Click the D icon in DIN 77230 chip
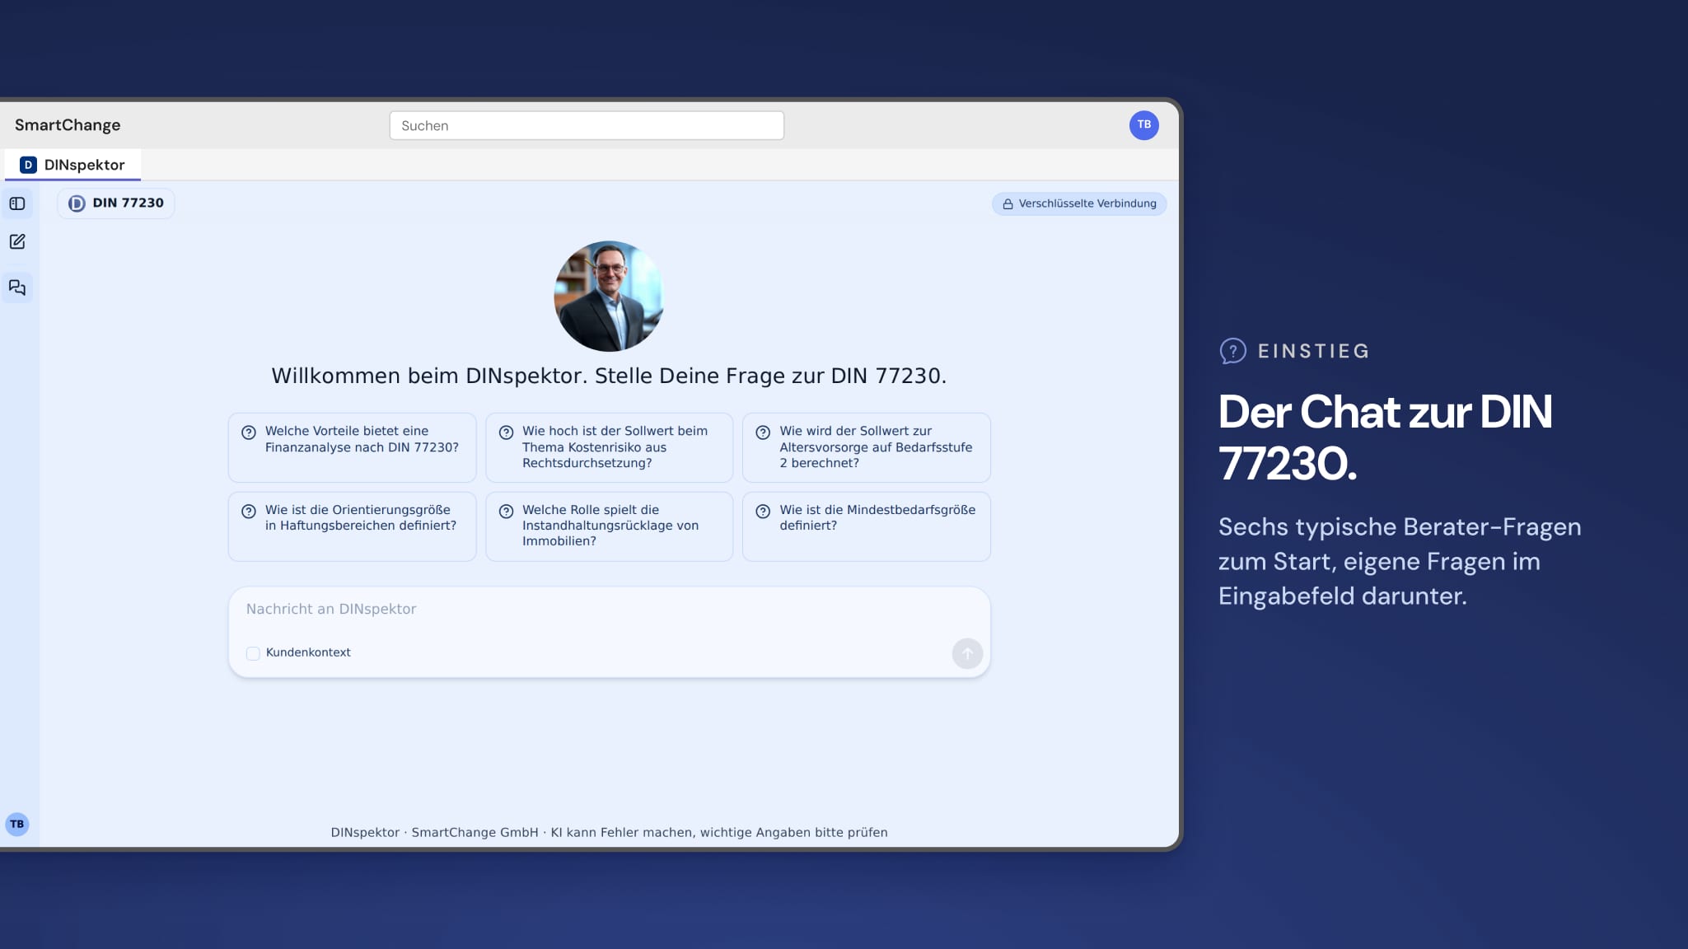Image resolution: width=1688 pixels, height=949 pixels. 77,203
